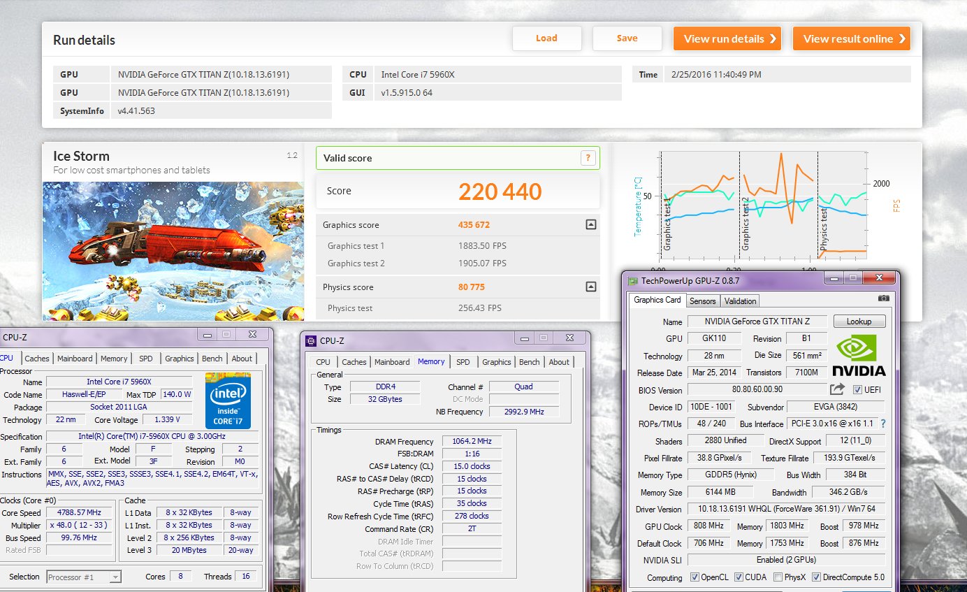This screenshot has width=967, height=592.
Task: Click the Lookup button in GPU-Z
Action: [859, 322]
